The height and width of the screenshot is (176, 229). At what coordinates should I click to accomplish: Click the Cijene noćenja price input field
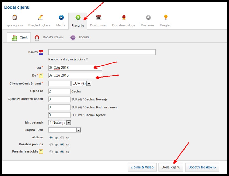(x=59, y=83)
